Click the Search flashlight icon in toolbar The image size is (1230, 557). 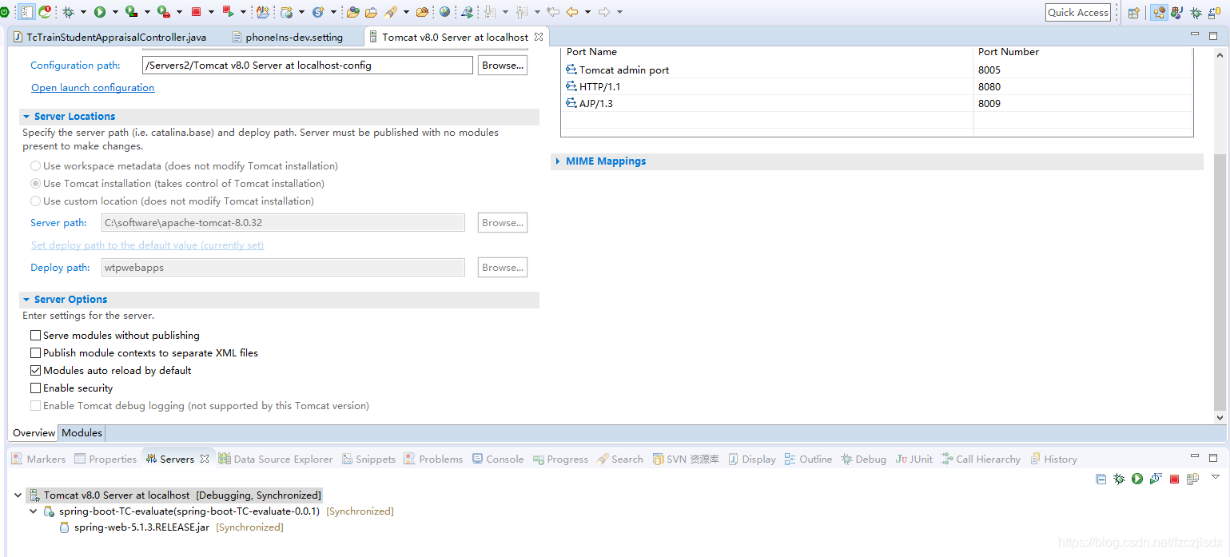pyautogui.click(x=391, y=12)
